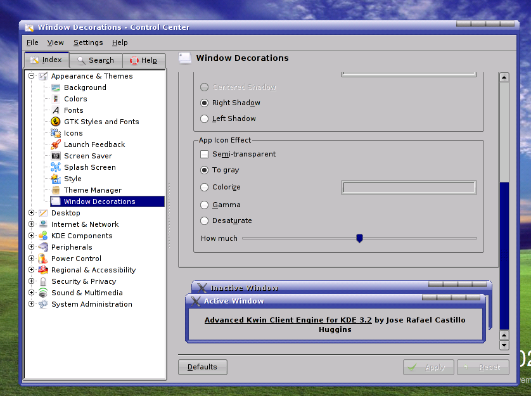Open the File menu
This screenshot has width=531, height=396.
pyautogui.click(x=32, y=42)
